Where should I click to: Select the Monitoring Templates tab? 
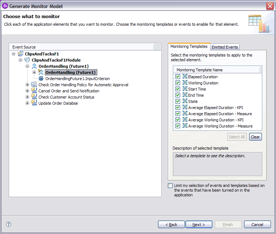coord(189,46)
